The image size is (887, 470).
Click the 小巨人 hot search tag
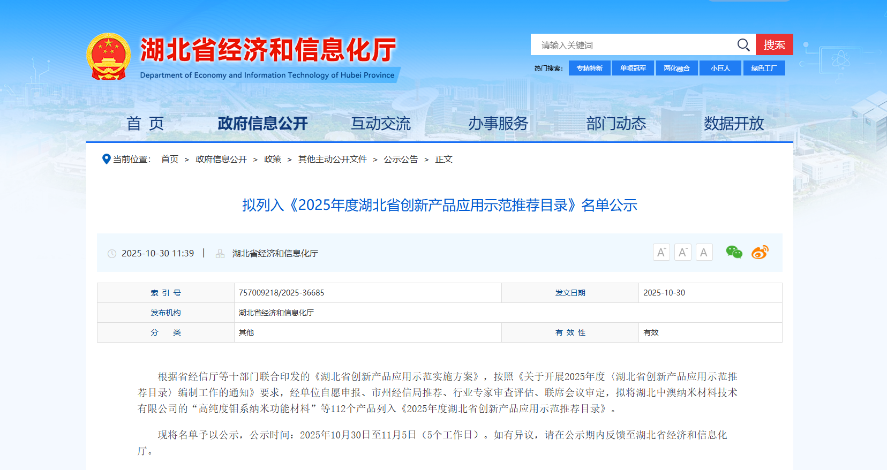[720, 68]
